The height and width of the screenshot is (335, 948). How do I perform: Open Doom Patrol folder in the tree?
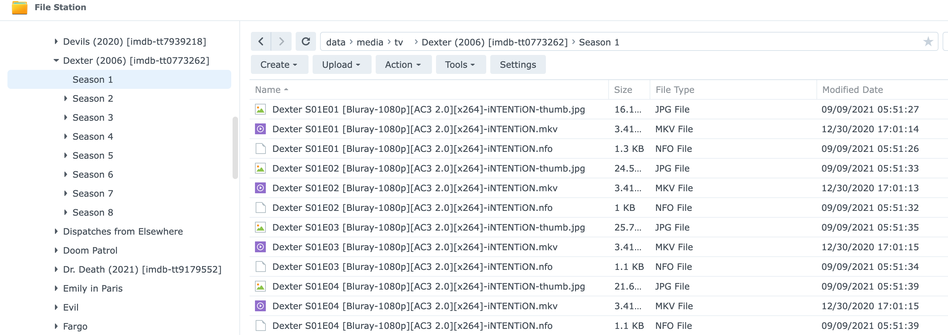[90, 250]
